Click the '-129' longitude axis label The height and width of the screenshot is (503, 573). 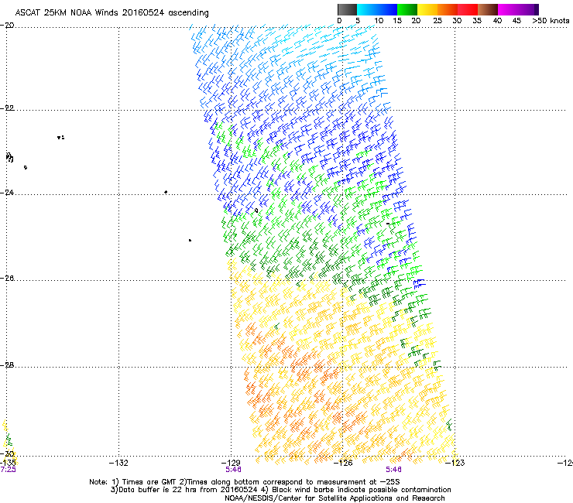pos(231,464)
